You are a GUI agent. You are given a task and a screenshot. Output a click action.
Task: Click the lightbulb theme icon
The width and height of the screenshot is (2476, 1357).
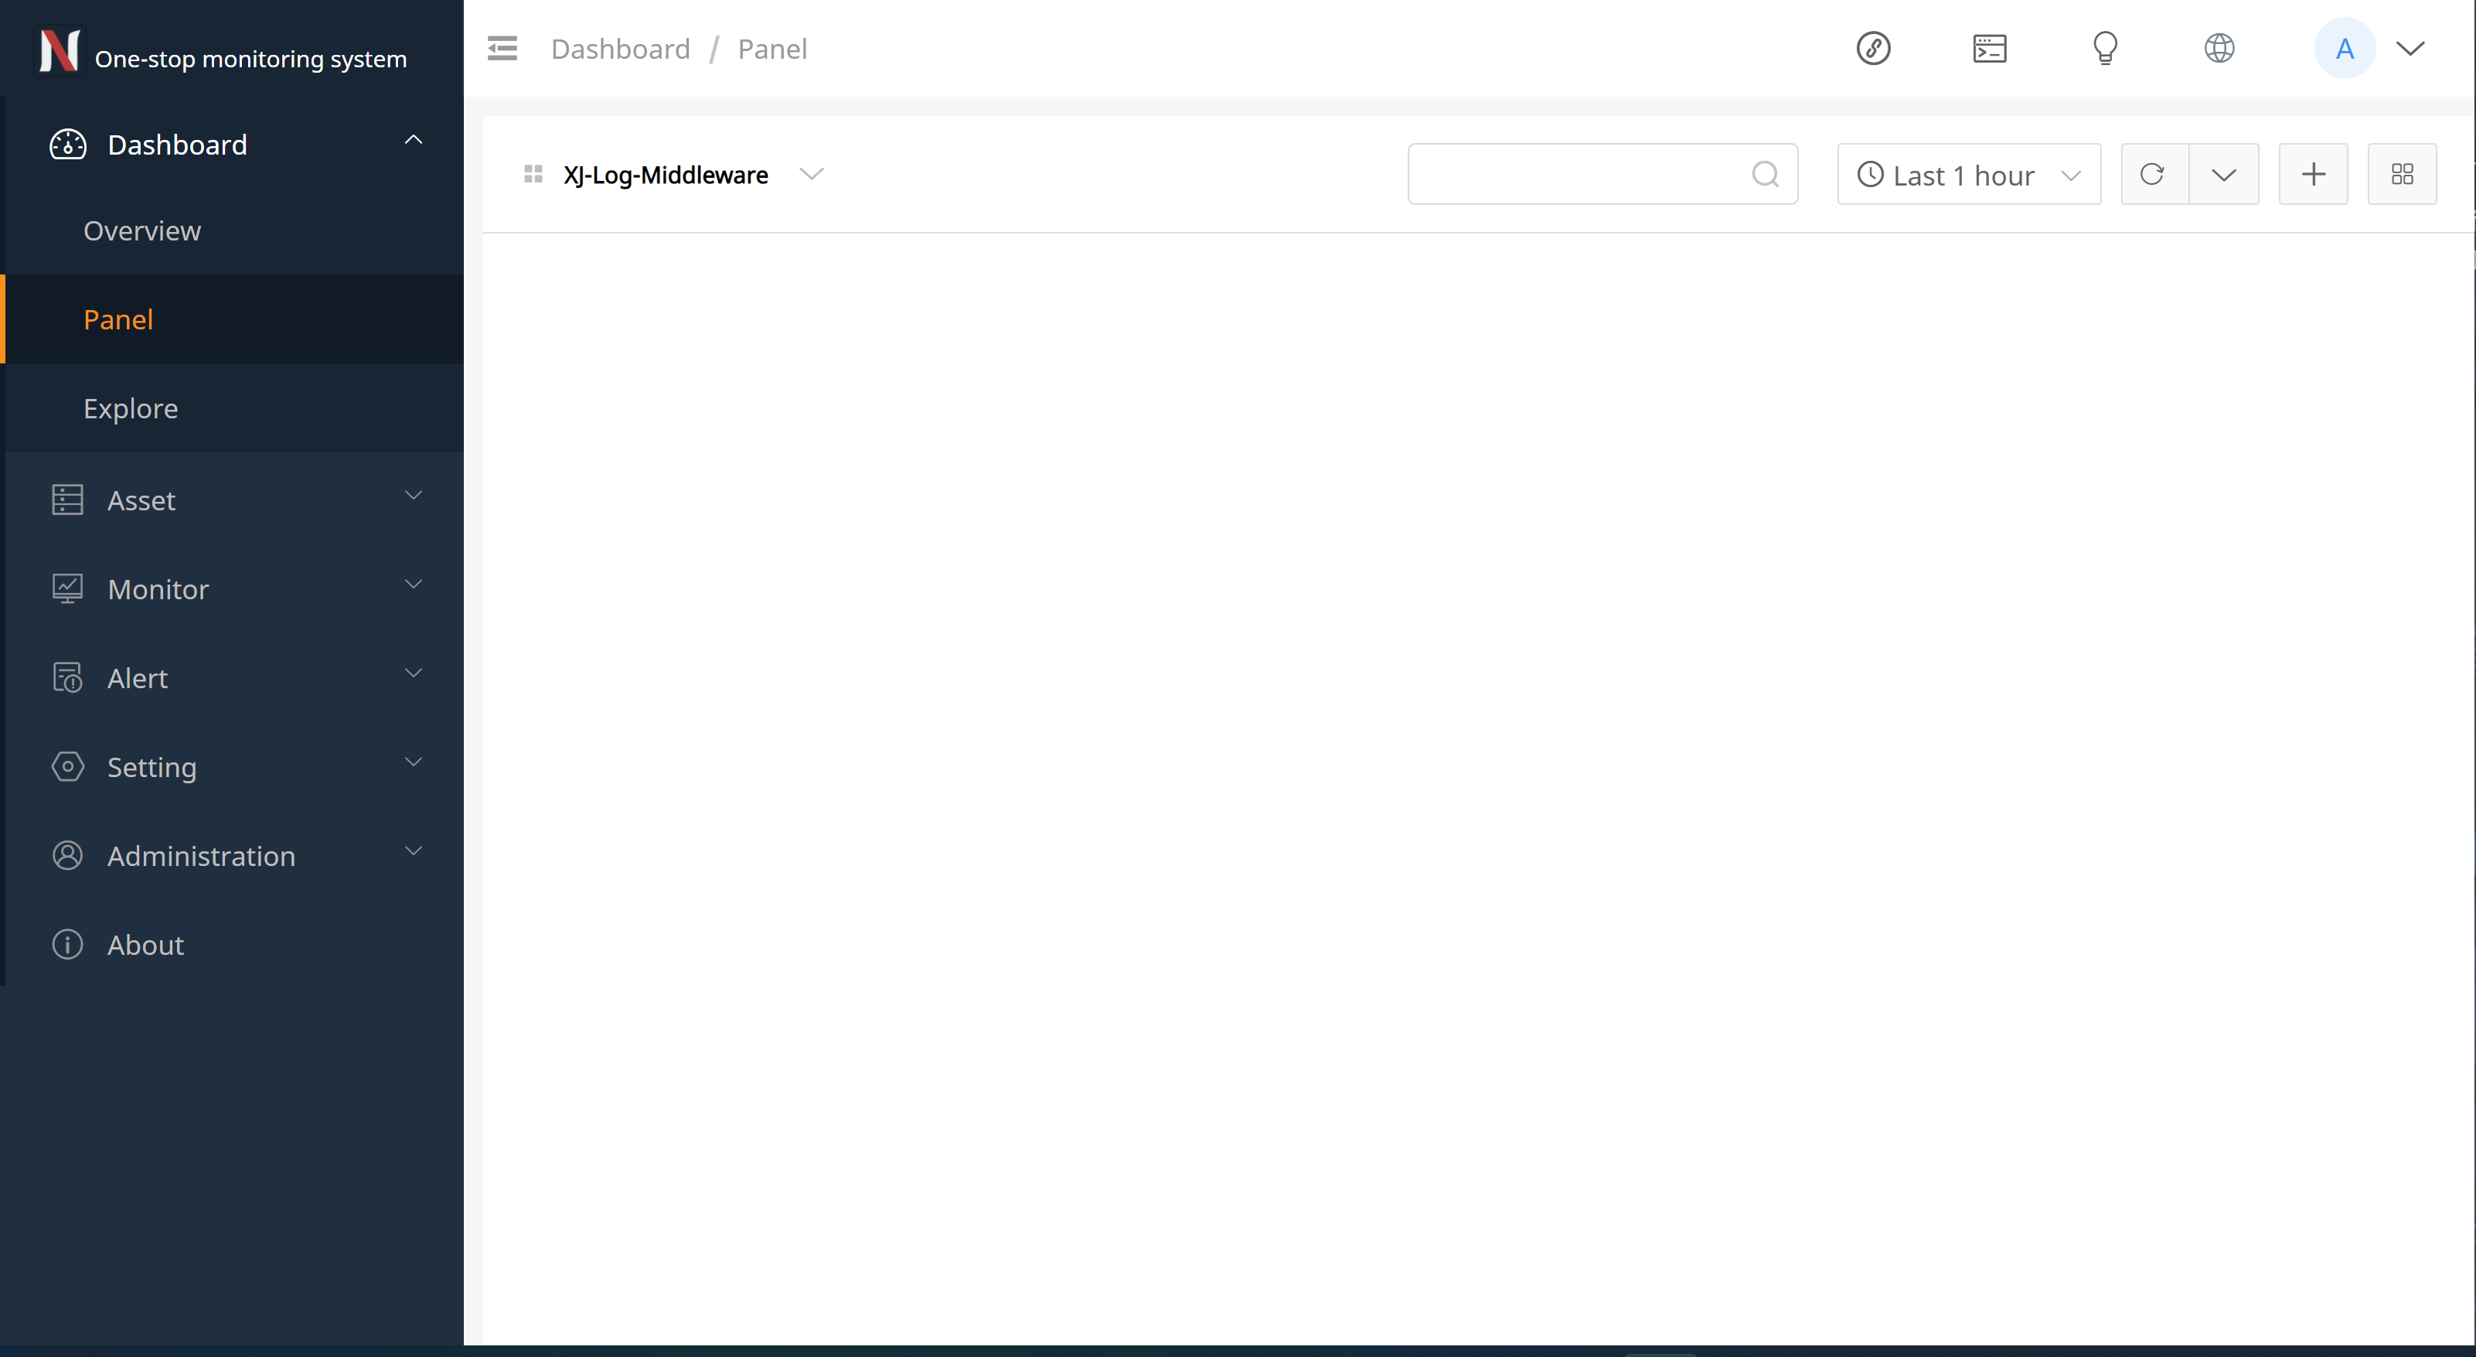[2105, 48]
